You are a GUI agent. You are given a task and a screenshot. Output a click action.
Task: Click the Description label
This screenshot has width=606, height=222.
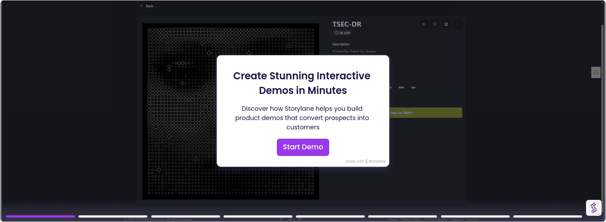point(341,44)
